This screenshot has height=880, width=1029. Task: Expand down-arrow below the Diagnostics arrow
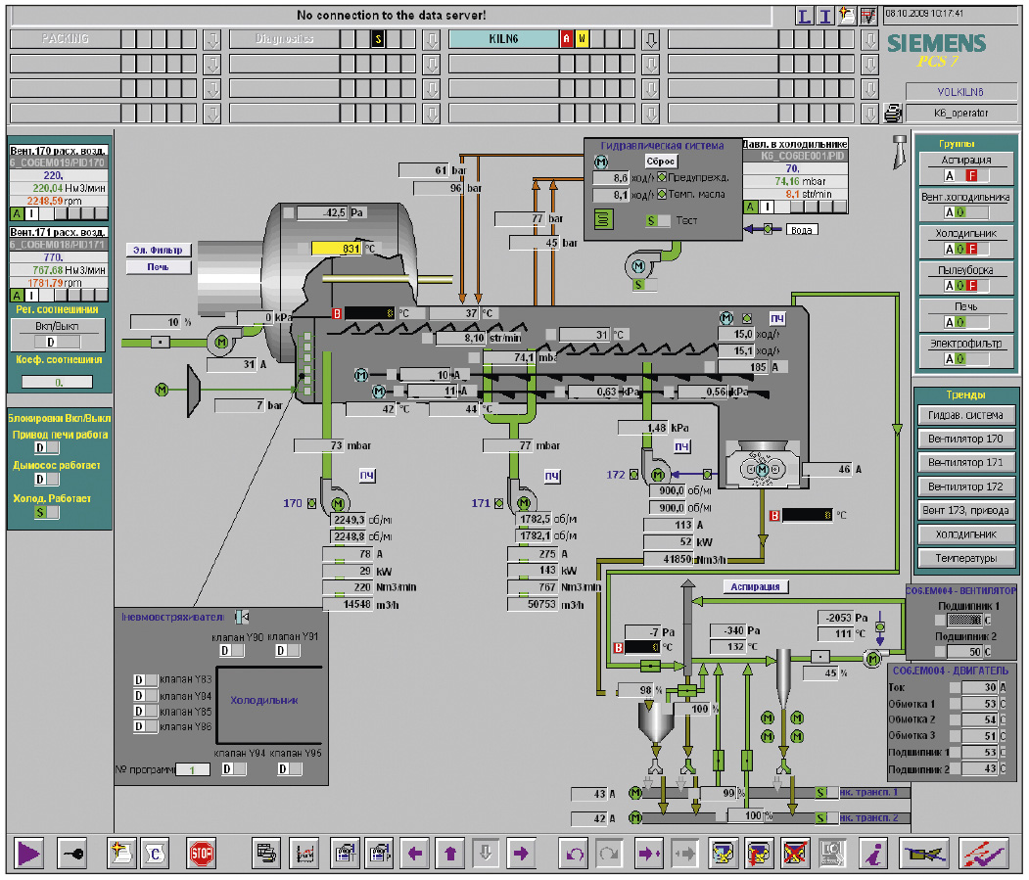tap(431, 65)
